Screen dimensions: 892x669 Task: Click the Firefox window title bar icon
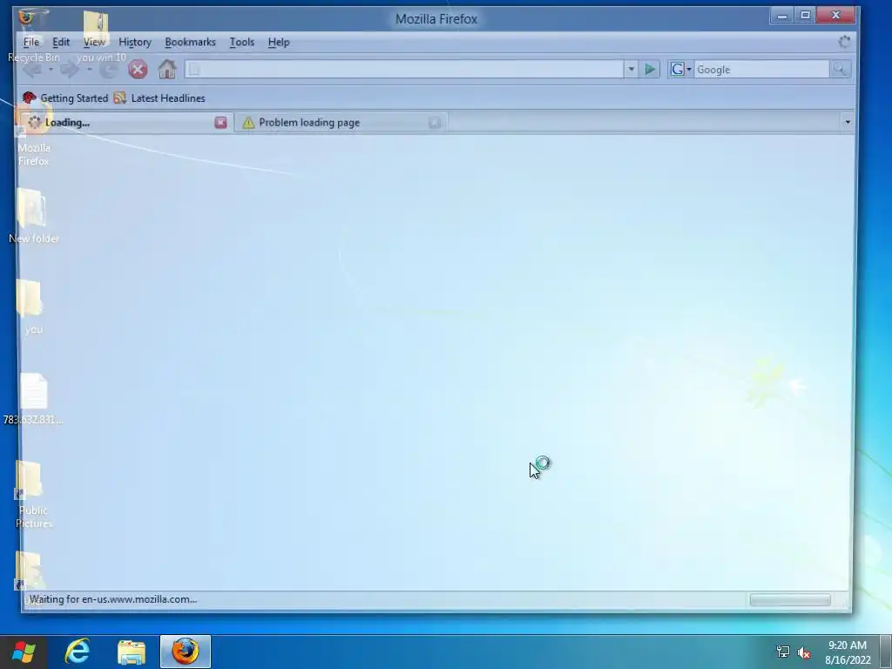point(26,17)
